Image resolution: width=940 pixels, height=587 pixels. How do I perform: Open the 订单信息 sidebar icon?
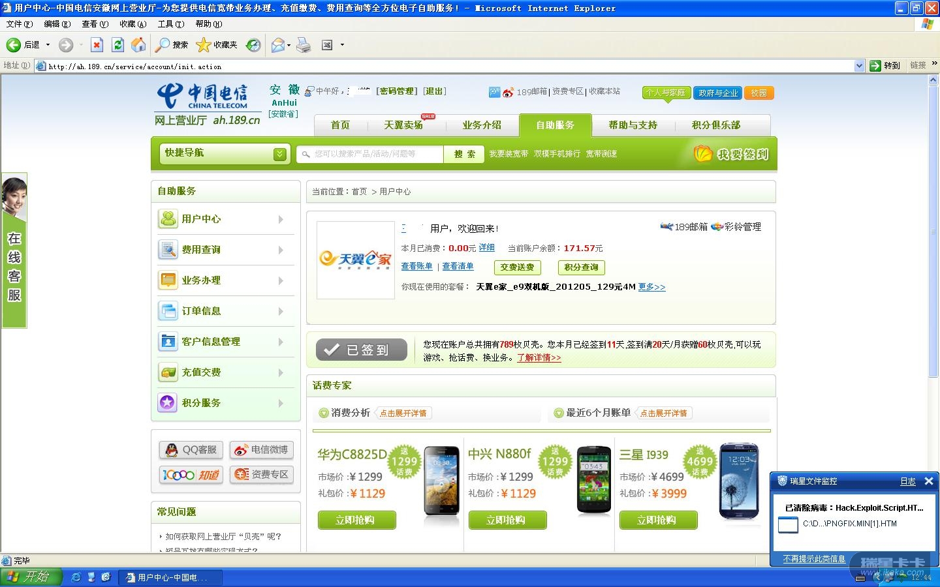pyautogui.click(x=168, y=311)
